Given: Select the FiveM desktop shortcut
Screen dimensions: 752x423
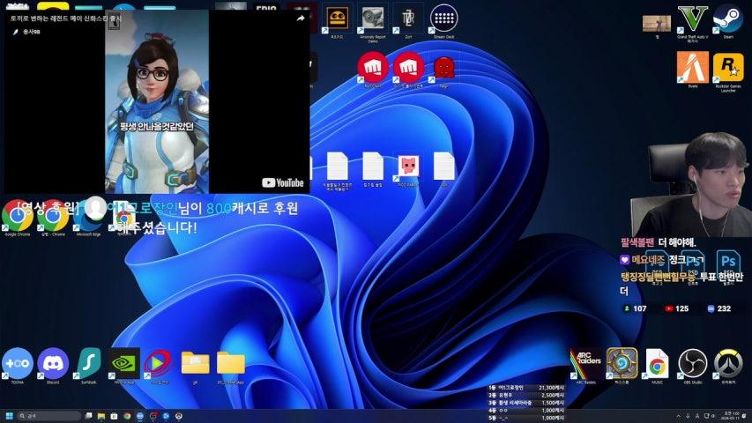Looking at the screenshot, I should click(x=692, y=67).
